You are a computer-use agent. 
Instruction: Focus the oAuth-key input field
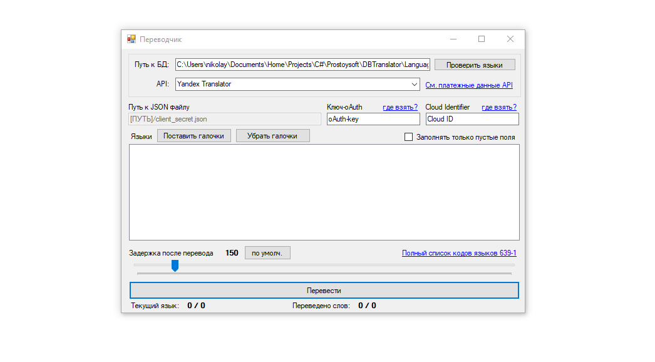[x=373, y=119]
